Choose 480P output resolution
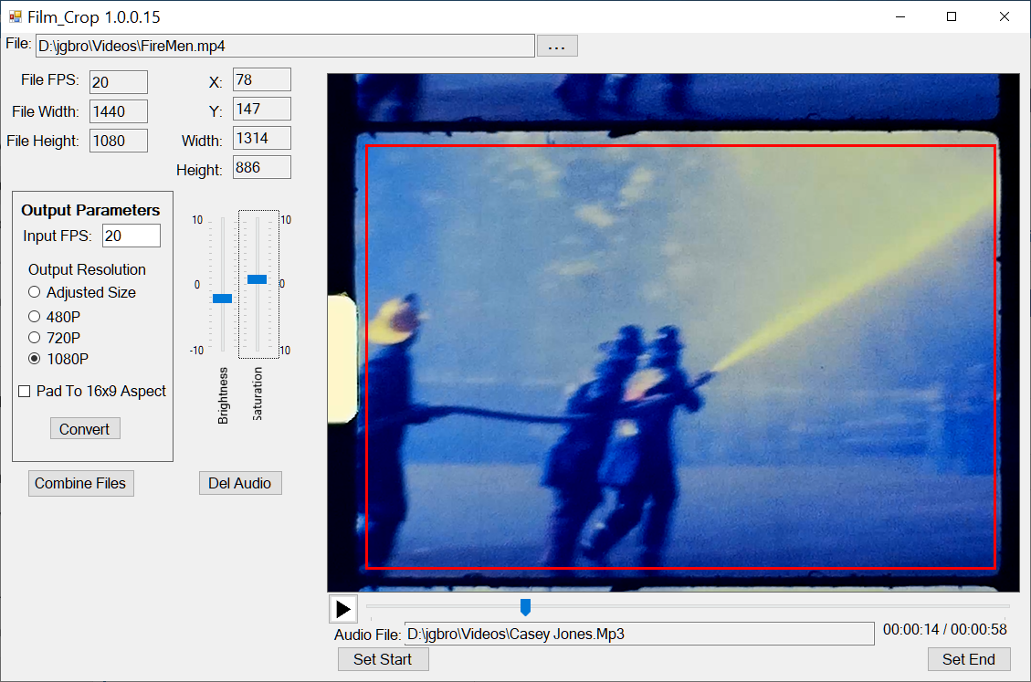1031x682 pixels. pos(34,316)
